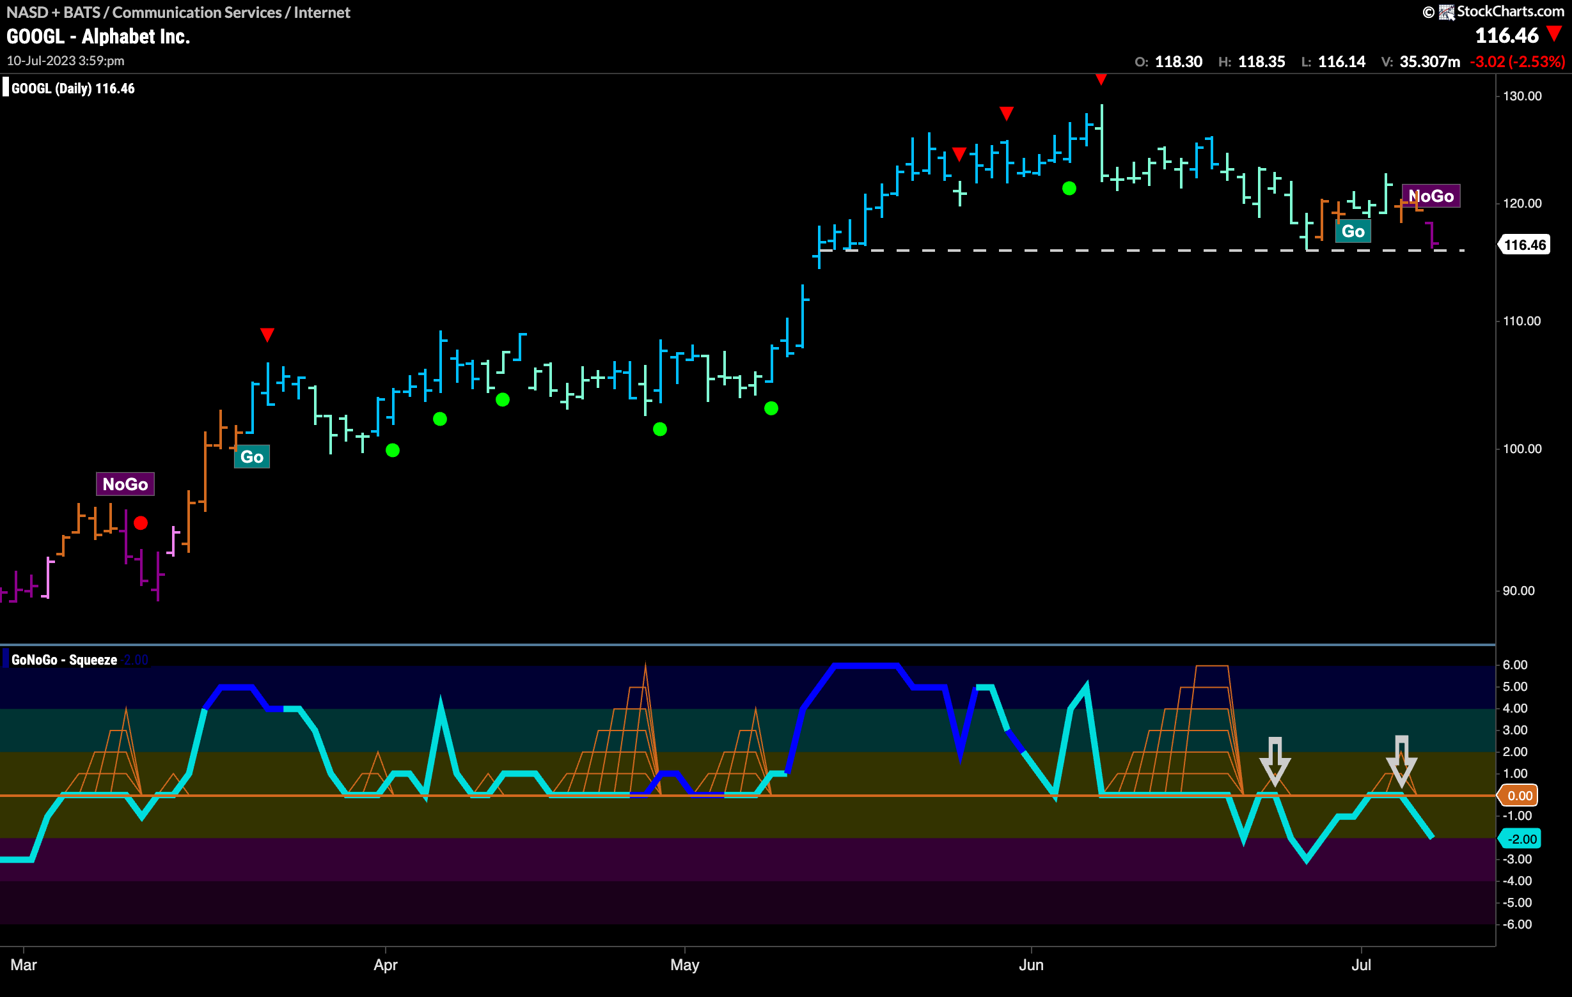1572x997 pixels.
Task: Click the high value 118.35
Action: pyautogui.click(x=1261, y=62)
